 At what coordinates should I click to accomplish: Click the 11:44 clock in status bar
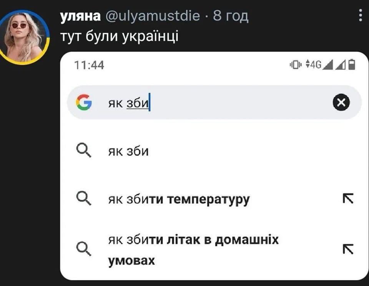[88, 65]
